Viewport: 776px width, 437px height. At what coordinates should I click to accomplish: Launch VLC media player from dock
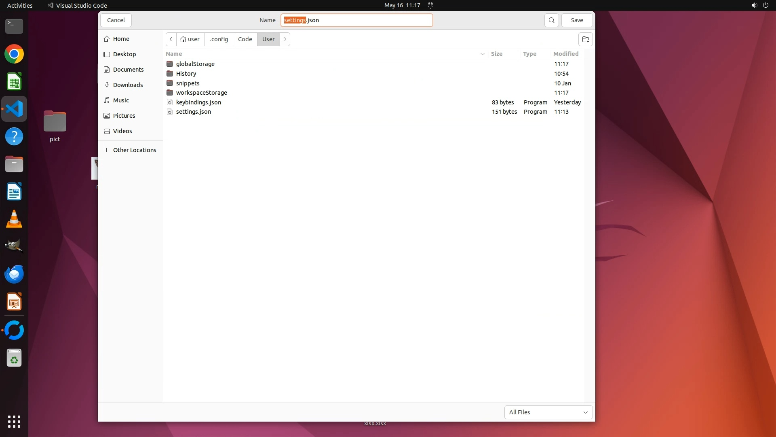14,219
